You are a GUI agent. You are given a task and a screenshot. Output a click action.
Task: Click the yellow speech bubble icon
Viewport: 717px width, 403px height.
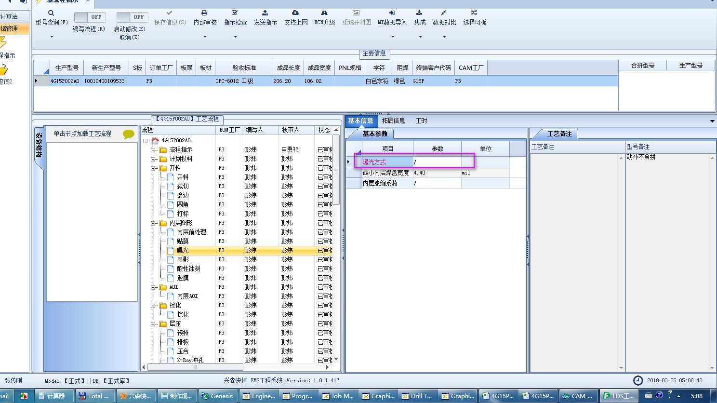(129, 134)
